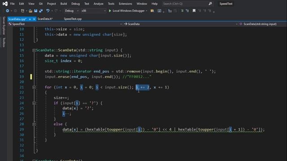Open the Git menu
This screenshot has width=287, height=161.
click(41, 4)
